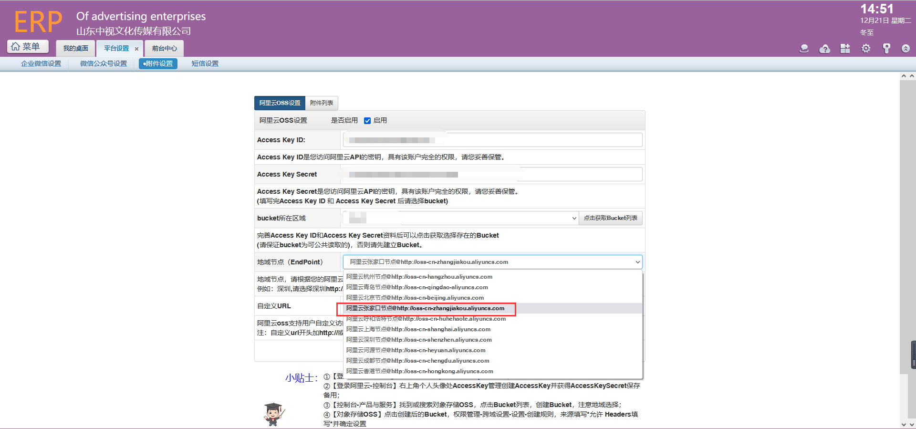Click 小贴士 tips heading
Image resolution: width=916 pixels, height=429 pixels.
[x=302, y=378]
